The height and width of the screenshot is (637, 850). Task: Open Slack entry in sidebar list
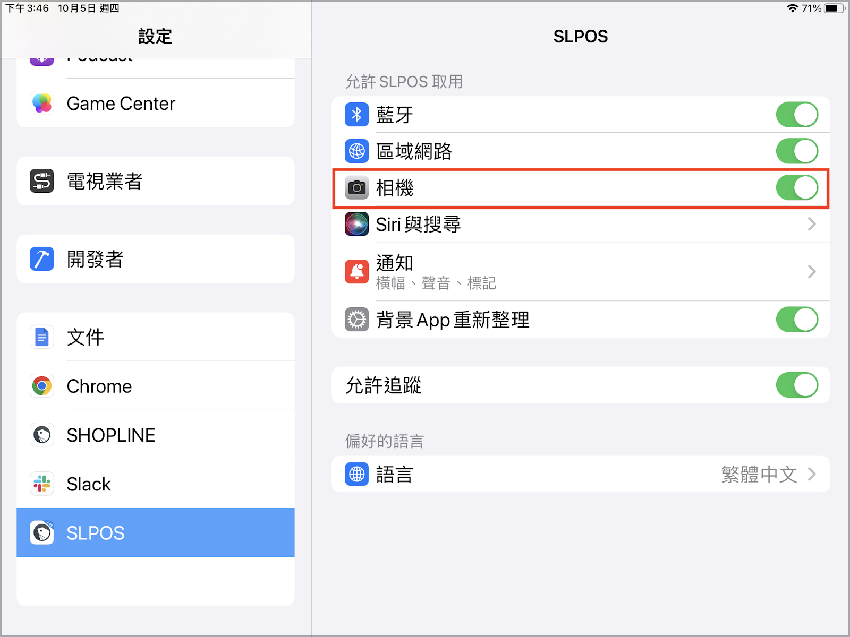coord(156,484)
